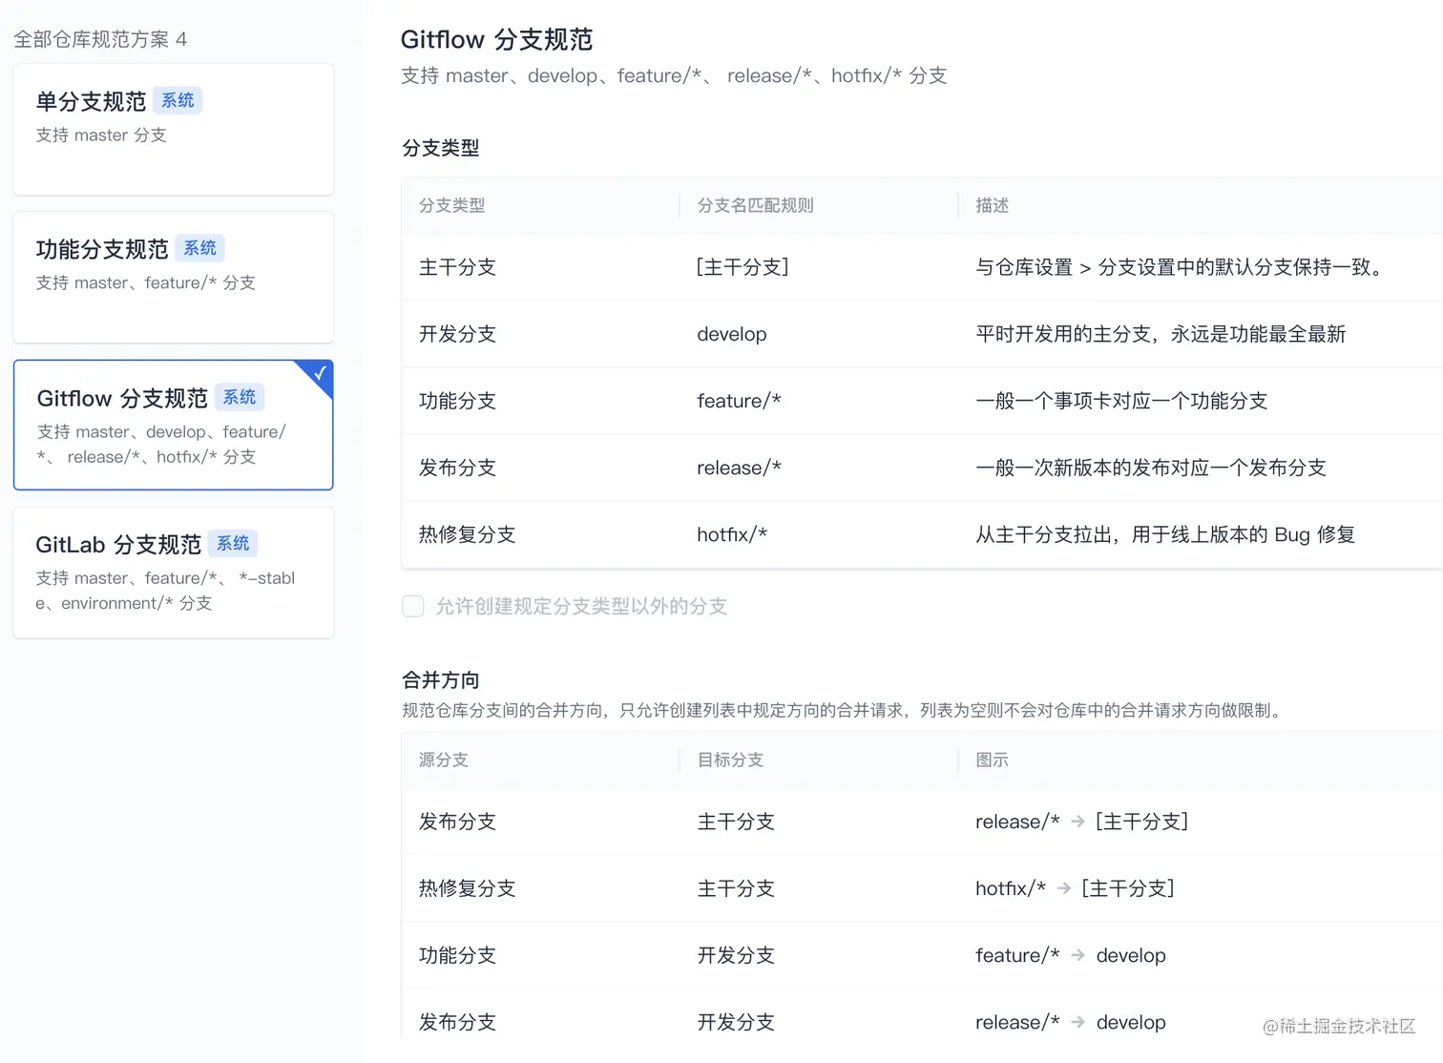
Task: Select the 单分支规范 scheme card
Action: click(174, 130)
